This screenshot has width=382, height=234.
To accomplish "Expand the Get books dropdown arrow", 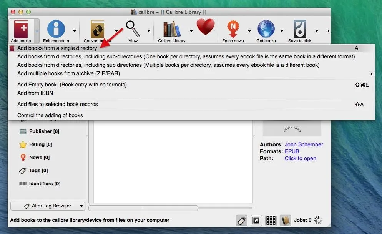I will click(282, 31).
